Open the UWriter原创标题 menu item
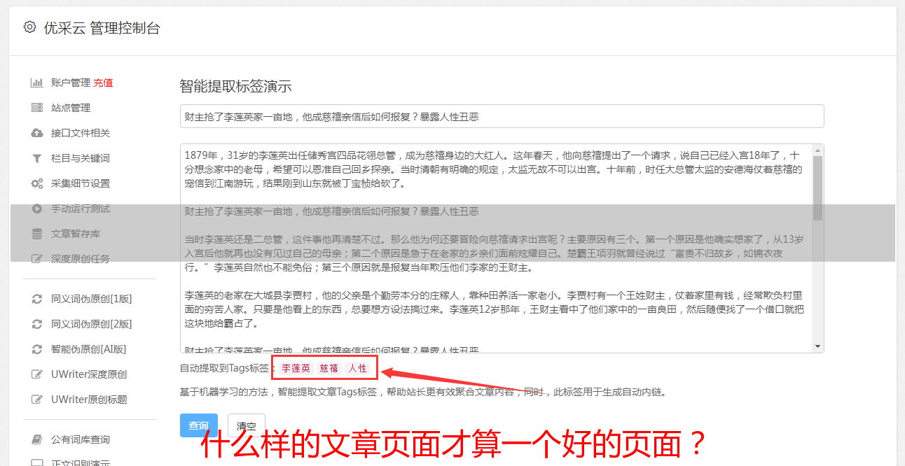The height and width of the screenshot is (466, 905). click(89, 400)
